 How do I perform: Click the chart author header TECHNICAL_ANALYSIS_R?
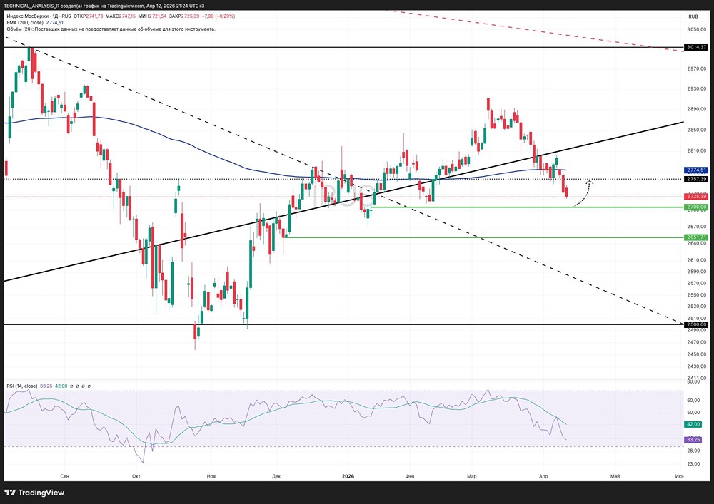click(x=31, y=6)
